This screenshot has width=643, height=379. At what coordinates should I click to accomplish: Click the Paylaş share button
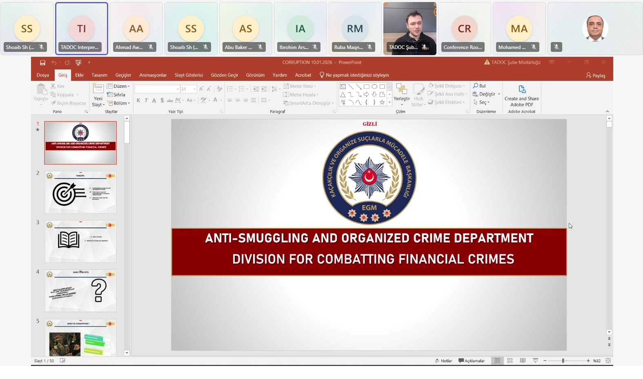(x=596, y=76)
